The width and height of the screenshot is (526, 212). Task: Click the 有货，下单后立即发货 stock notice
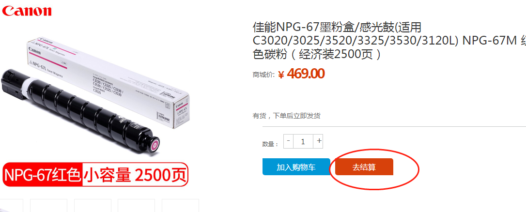coord(286,116)
